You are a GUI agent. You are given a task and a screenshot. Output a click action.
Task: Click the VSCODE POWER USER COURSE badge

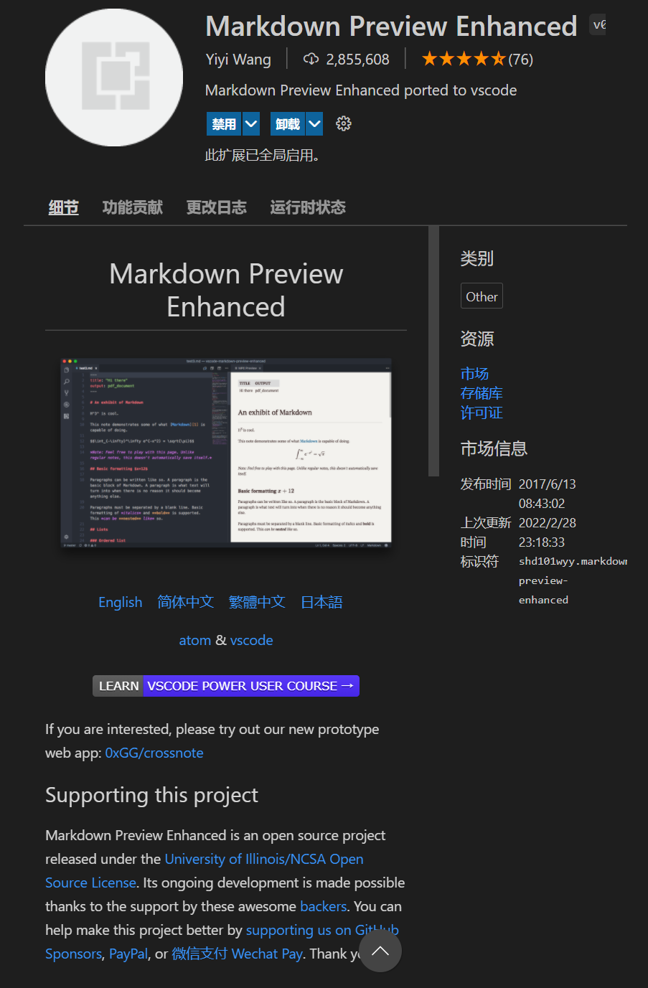[226, 686]
